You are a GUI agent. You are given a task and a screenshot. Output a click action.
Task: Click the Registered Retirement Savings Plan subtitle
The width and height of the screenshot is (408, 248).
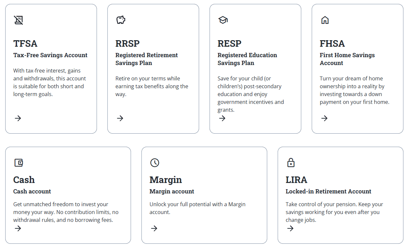pyautogui.click(x=146, y=59)
